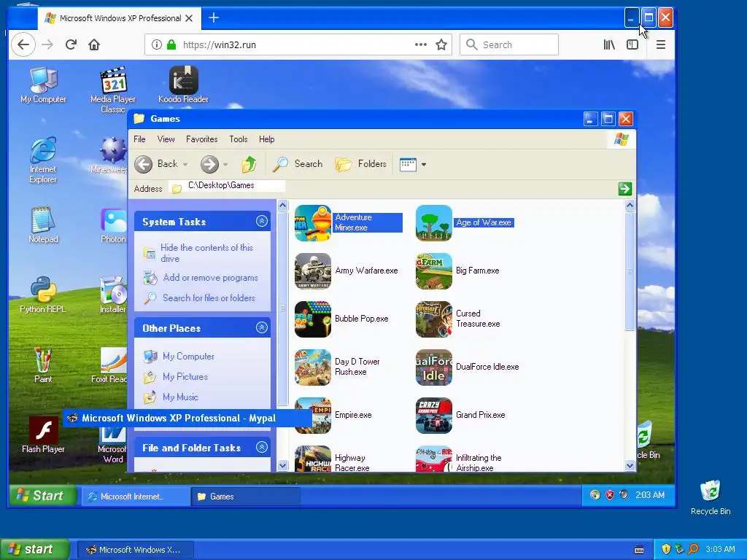Open the Python REPL desktop icon
Screen dimensions: 747x560
click(43, 295)
